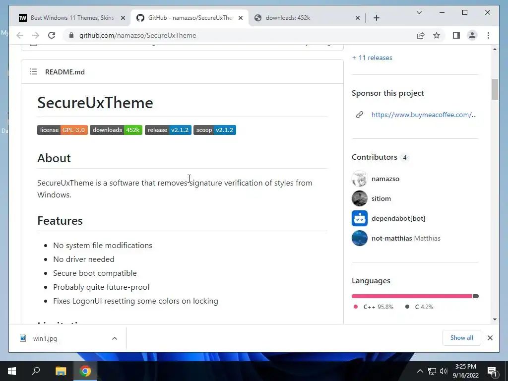Click the downloads 452k badge

coord(116,130)
